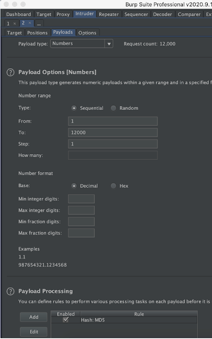Select Intruder attack tab 1
Viewport: 212px width, 339px height.
pyautogui.click(x=8, y=23)
